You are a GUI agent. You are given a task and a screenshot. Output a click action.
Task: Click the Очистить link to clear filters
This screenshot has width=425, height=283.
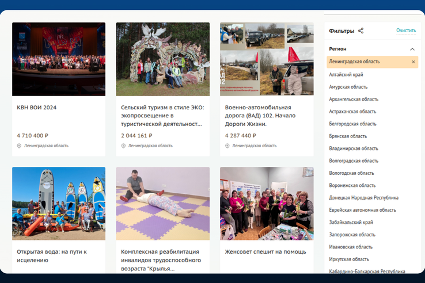pos(405,30)
